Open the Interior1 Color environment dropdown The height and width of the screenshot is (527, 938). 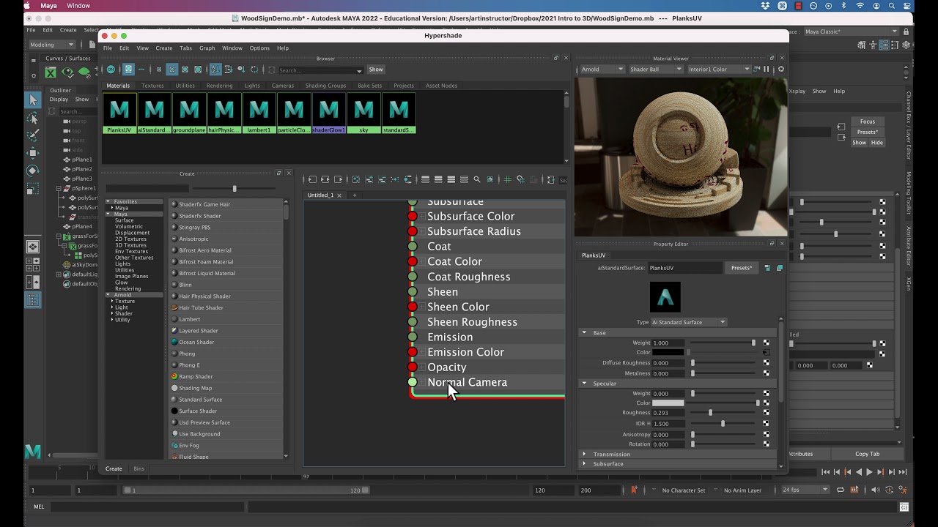(x=718, y=70)
